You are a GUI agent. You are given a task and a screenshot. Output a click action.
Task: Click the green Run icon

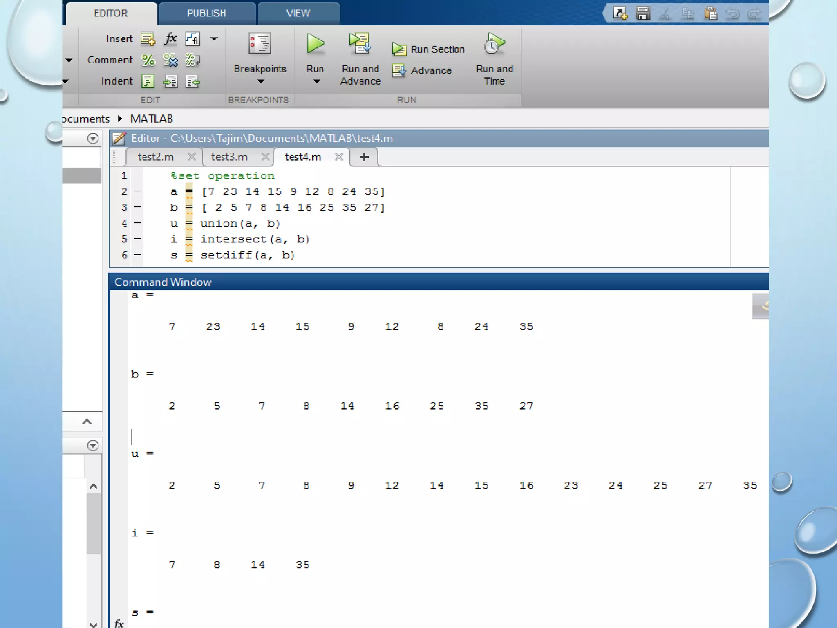click(316, 43)
